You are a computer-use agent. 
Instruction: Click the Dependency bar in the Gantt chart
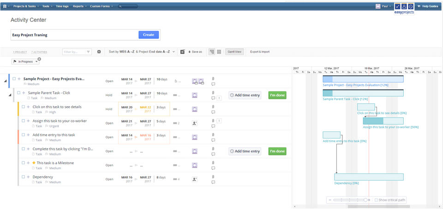coord(369,177)
